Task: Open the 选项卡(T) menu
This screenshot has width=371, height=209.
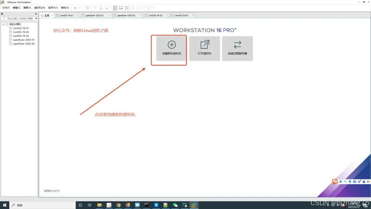Action: (53, 8)
